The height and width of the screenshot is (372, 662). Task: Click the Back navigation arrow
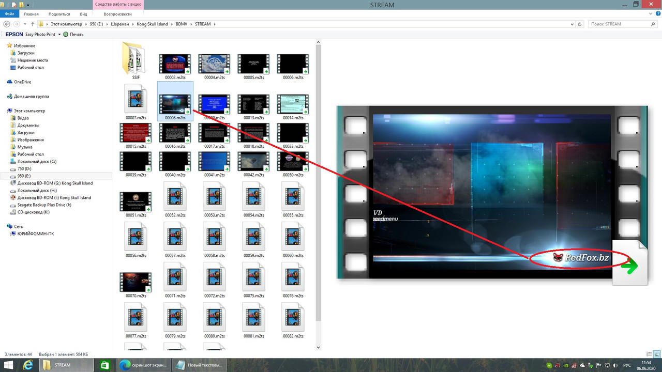(7, 24)
